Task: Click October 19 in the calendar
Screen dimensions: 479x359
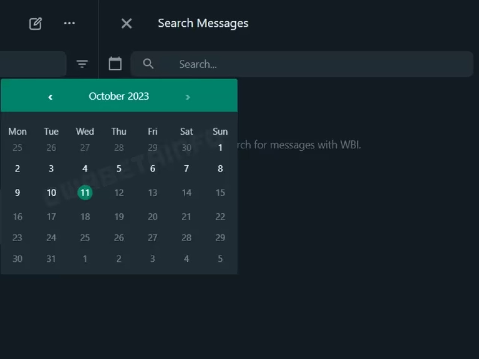Action: click(119, 217)
